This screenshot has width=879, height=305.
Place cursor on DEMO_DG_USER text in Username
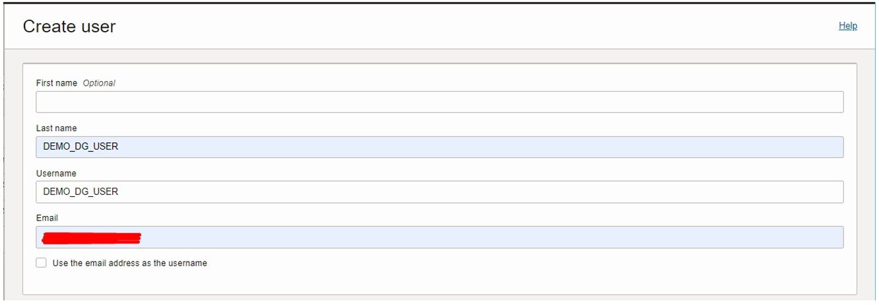[81, 192]
